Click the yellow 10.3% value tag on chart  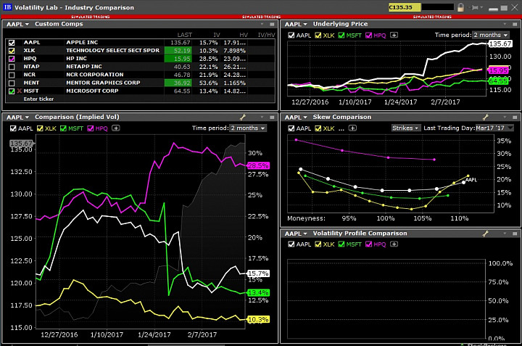click(x=258, y=320)
